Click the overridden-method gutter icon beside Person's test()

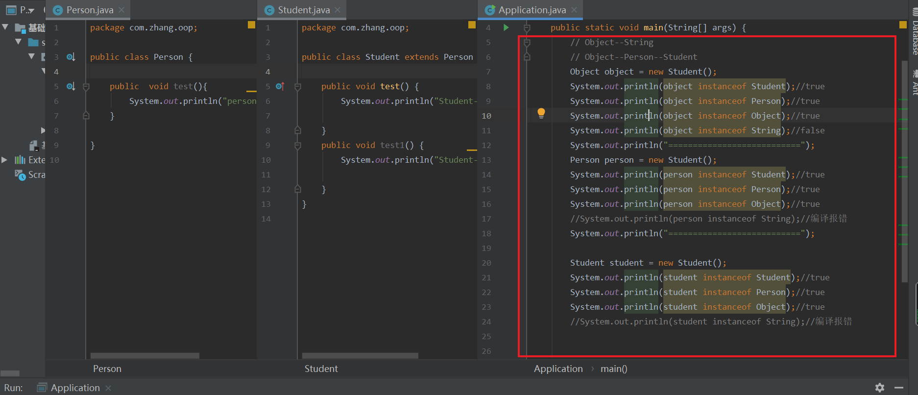[71, 86]
